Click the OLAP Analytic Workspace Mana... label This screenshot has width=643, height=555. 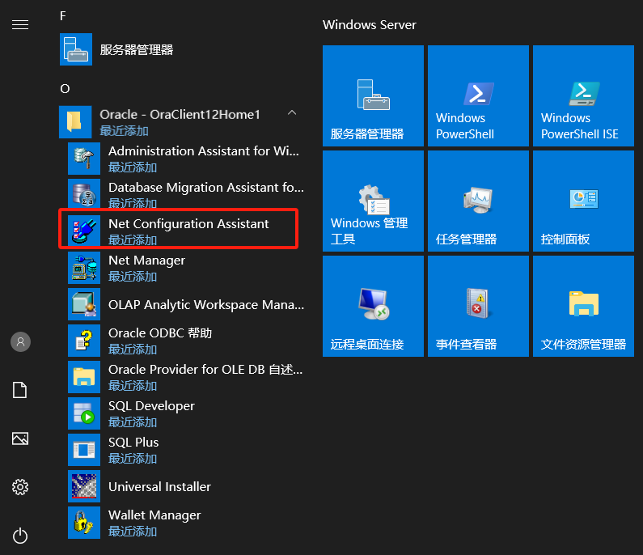pos(206,305)
